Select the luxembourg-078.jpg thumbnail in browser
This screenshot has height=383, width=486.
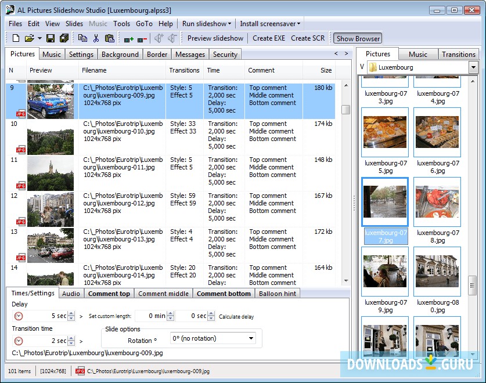click(x=437, y=201)
